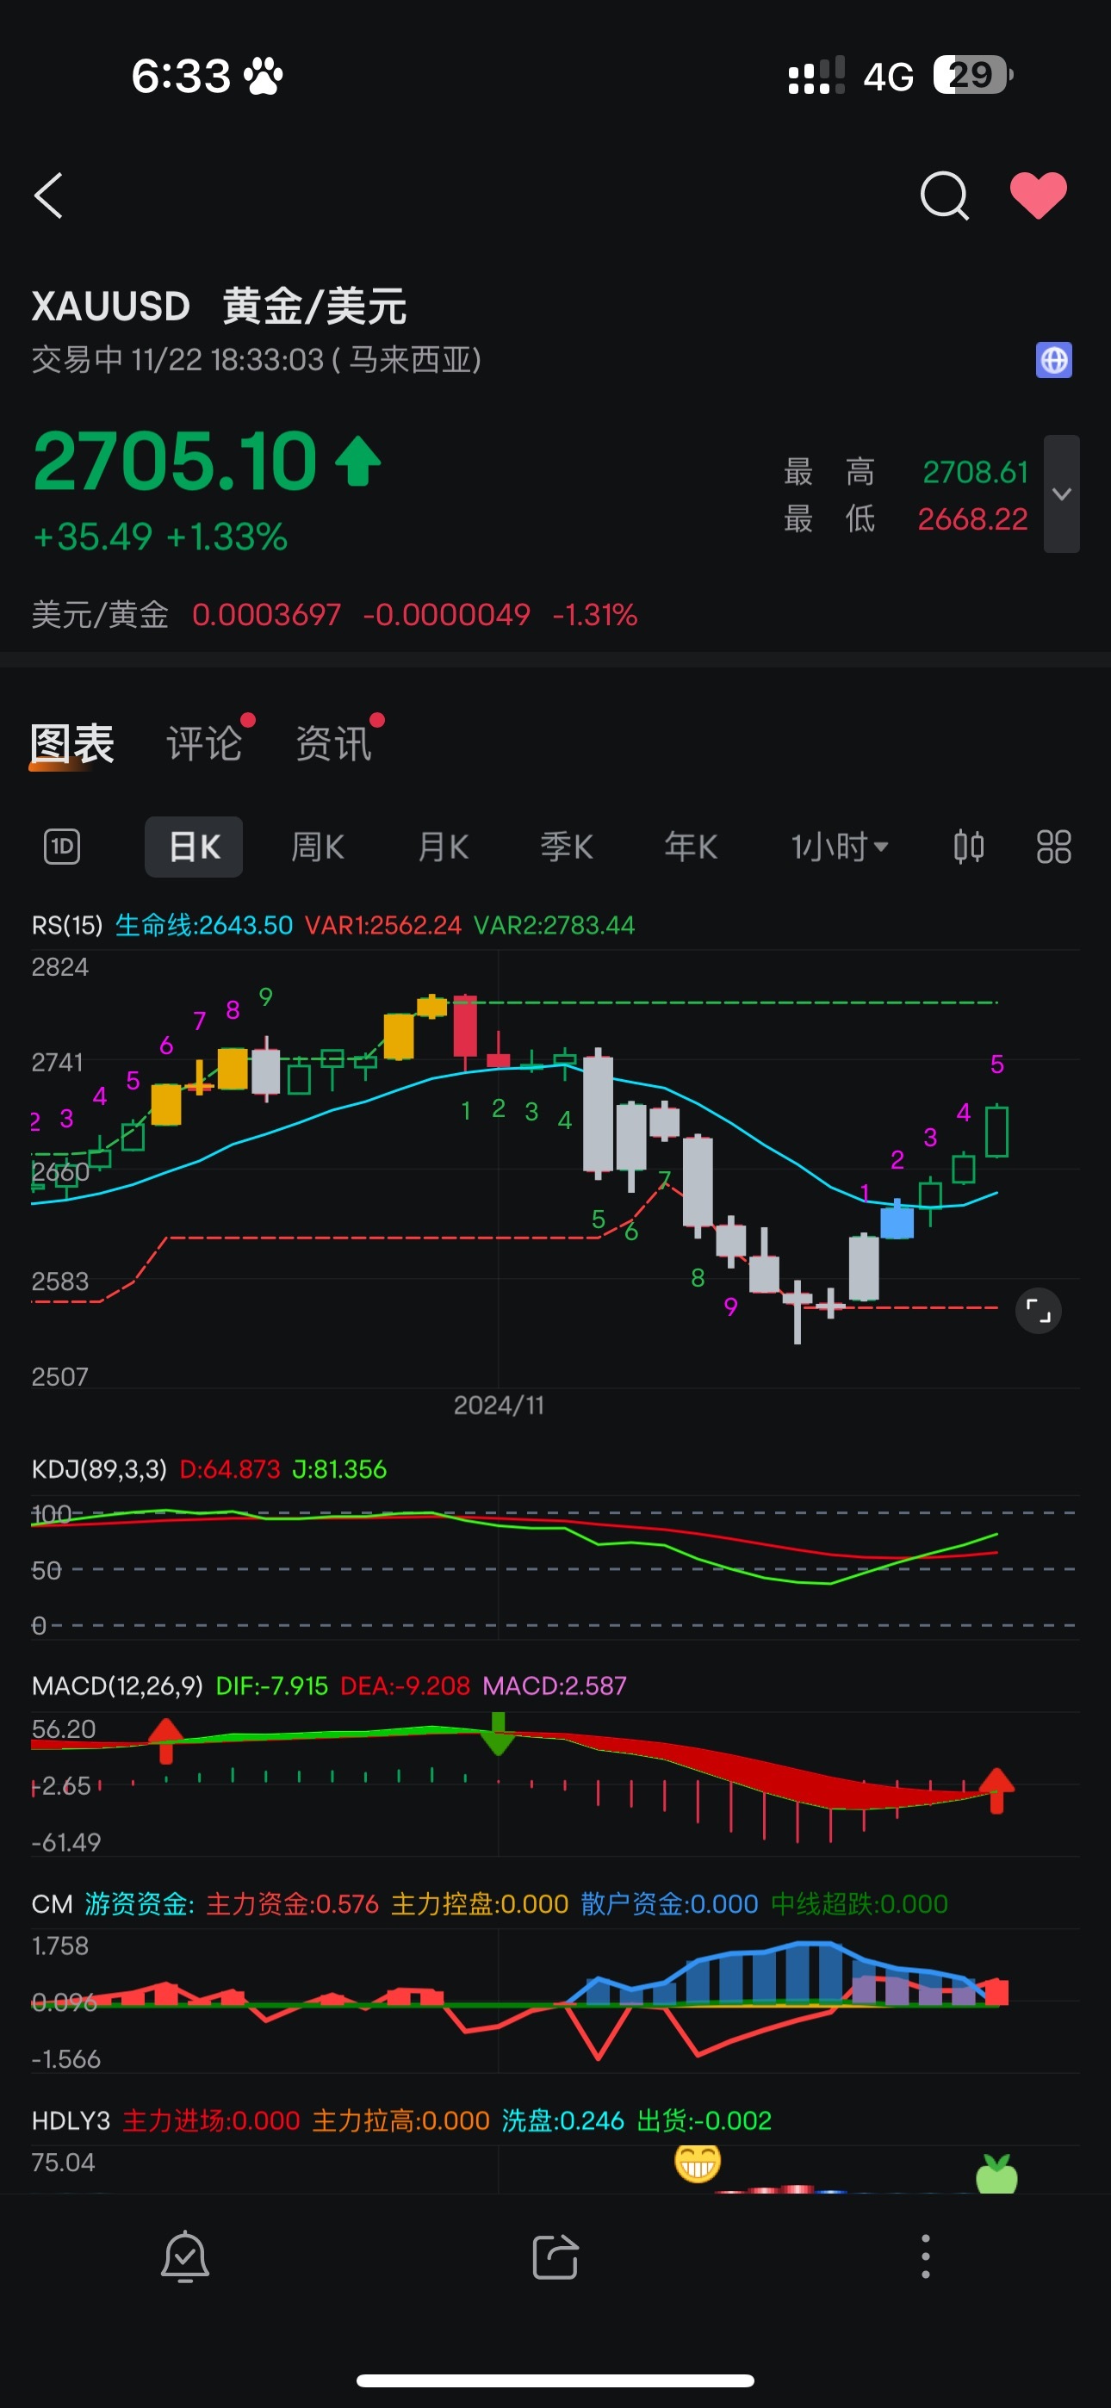Tap the HDLY3 indicator label
The image size is (1111, 2408).
pyautogui.click(x=71, y=2121)
